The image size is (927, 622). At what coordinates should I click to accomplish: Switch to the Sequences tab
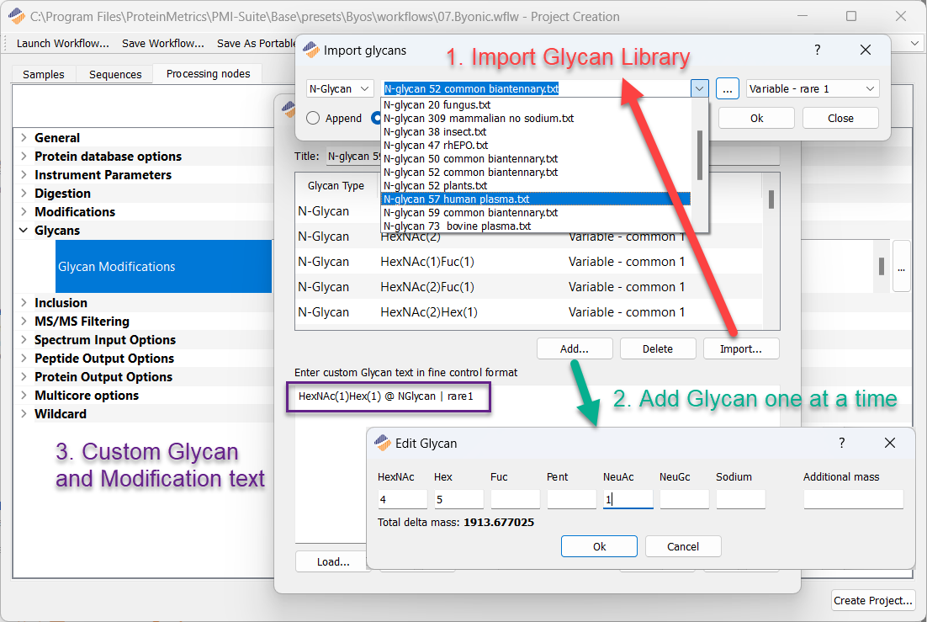pyautogui.click(x=115, y=74)
